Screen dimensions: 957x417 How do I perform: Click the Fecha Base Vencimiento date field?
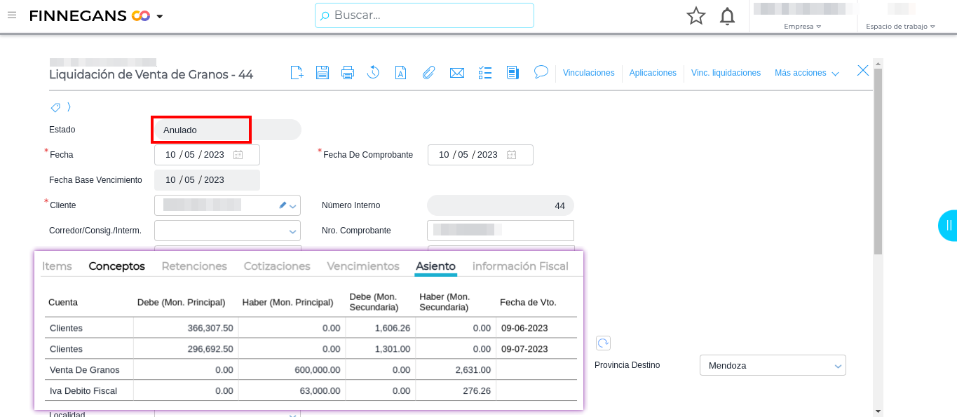click(207, 180)
